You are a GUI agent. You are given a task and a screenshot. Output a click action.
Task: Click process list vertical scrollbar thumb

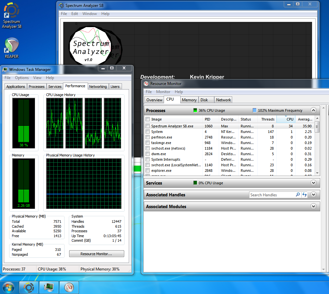pos(317,127)
